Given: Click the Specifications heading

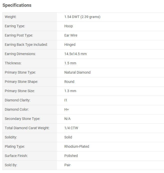Looking at the screenshot, I should [x=17, y=5].
